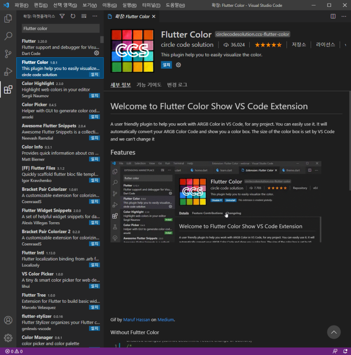Refresh the extensions list
Screen dimensions: 351x355
coord(73,16)
